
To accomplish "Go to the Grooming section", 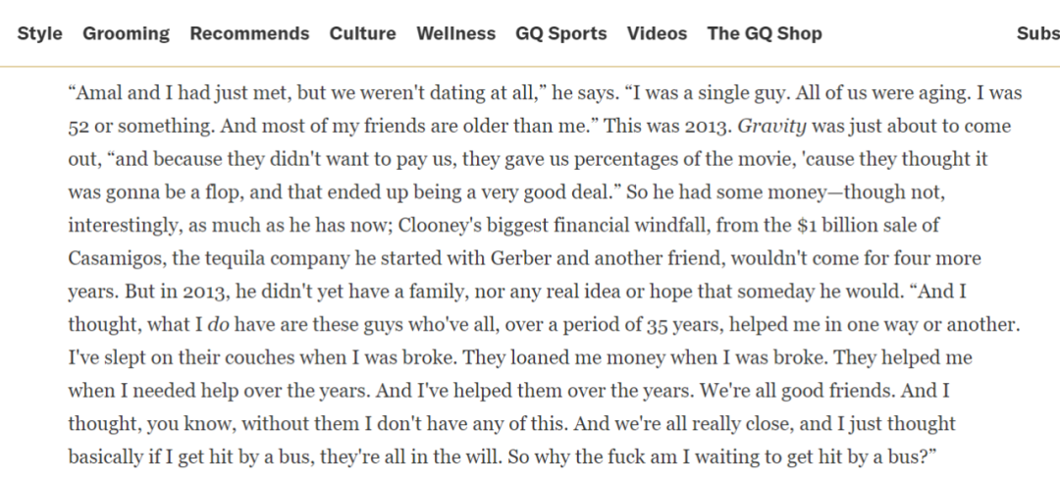I will tap(126, 33).
